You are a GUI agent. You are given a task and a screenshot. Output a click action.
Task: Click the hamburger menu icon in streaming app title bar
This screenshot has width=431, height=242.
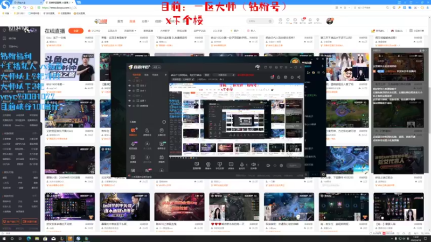pos(286,67)
